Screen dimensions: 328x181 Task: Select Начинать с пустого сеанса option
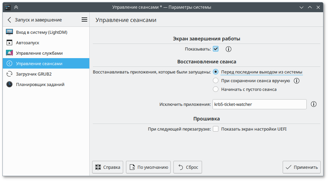tap(216, 89)
